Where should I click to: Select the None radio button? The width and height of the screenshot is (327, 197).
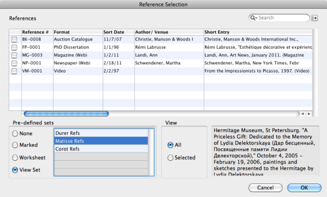[x=15, y=134]
